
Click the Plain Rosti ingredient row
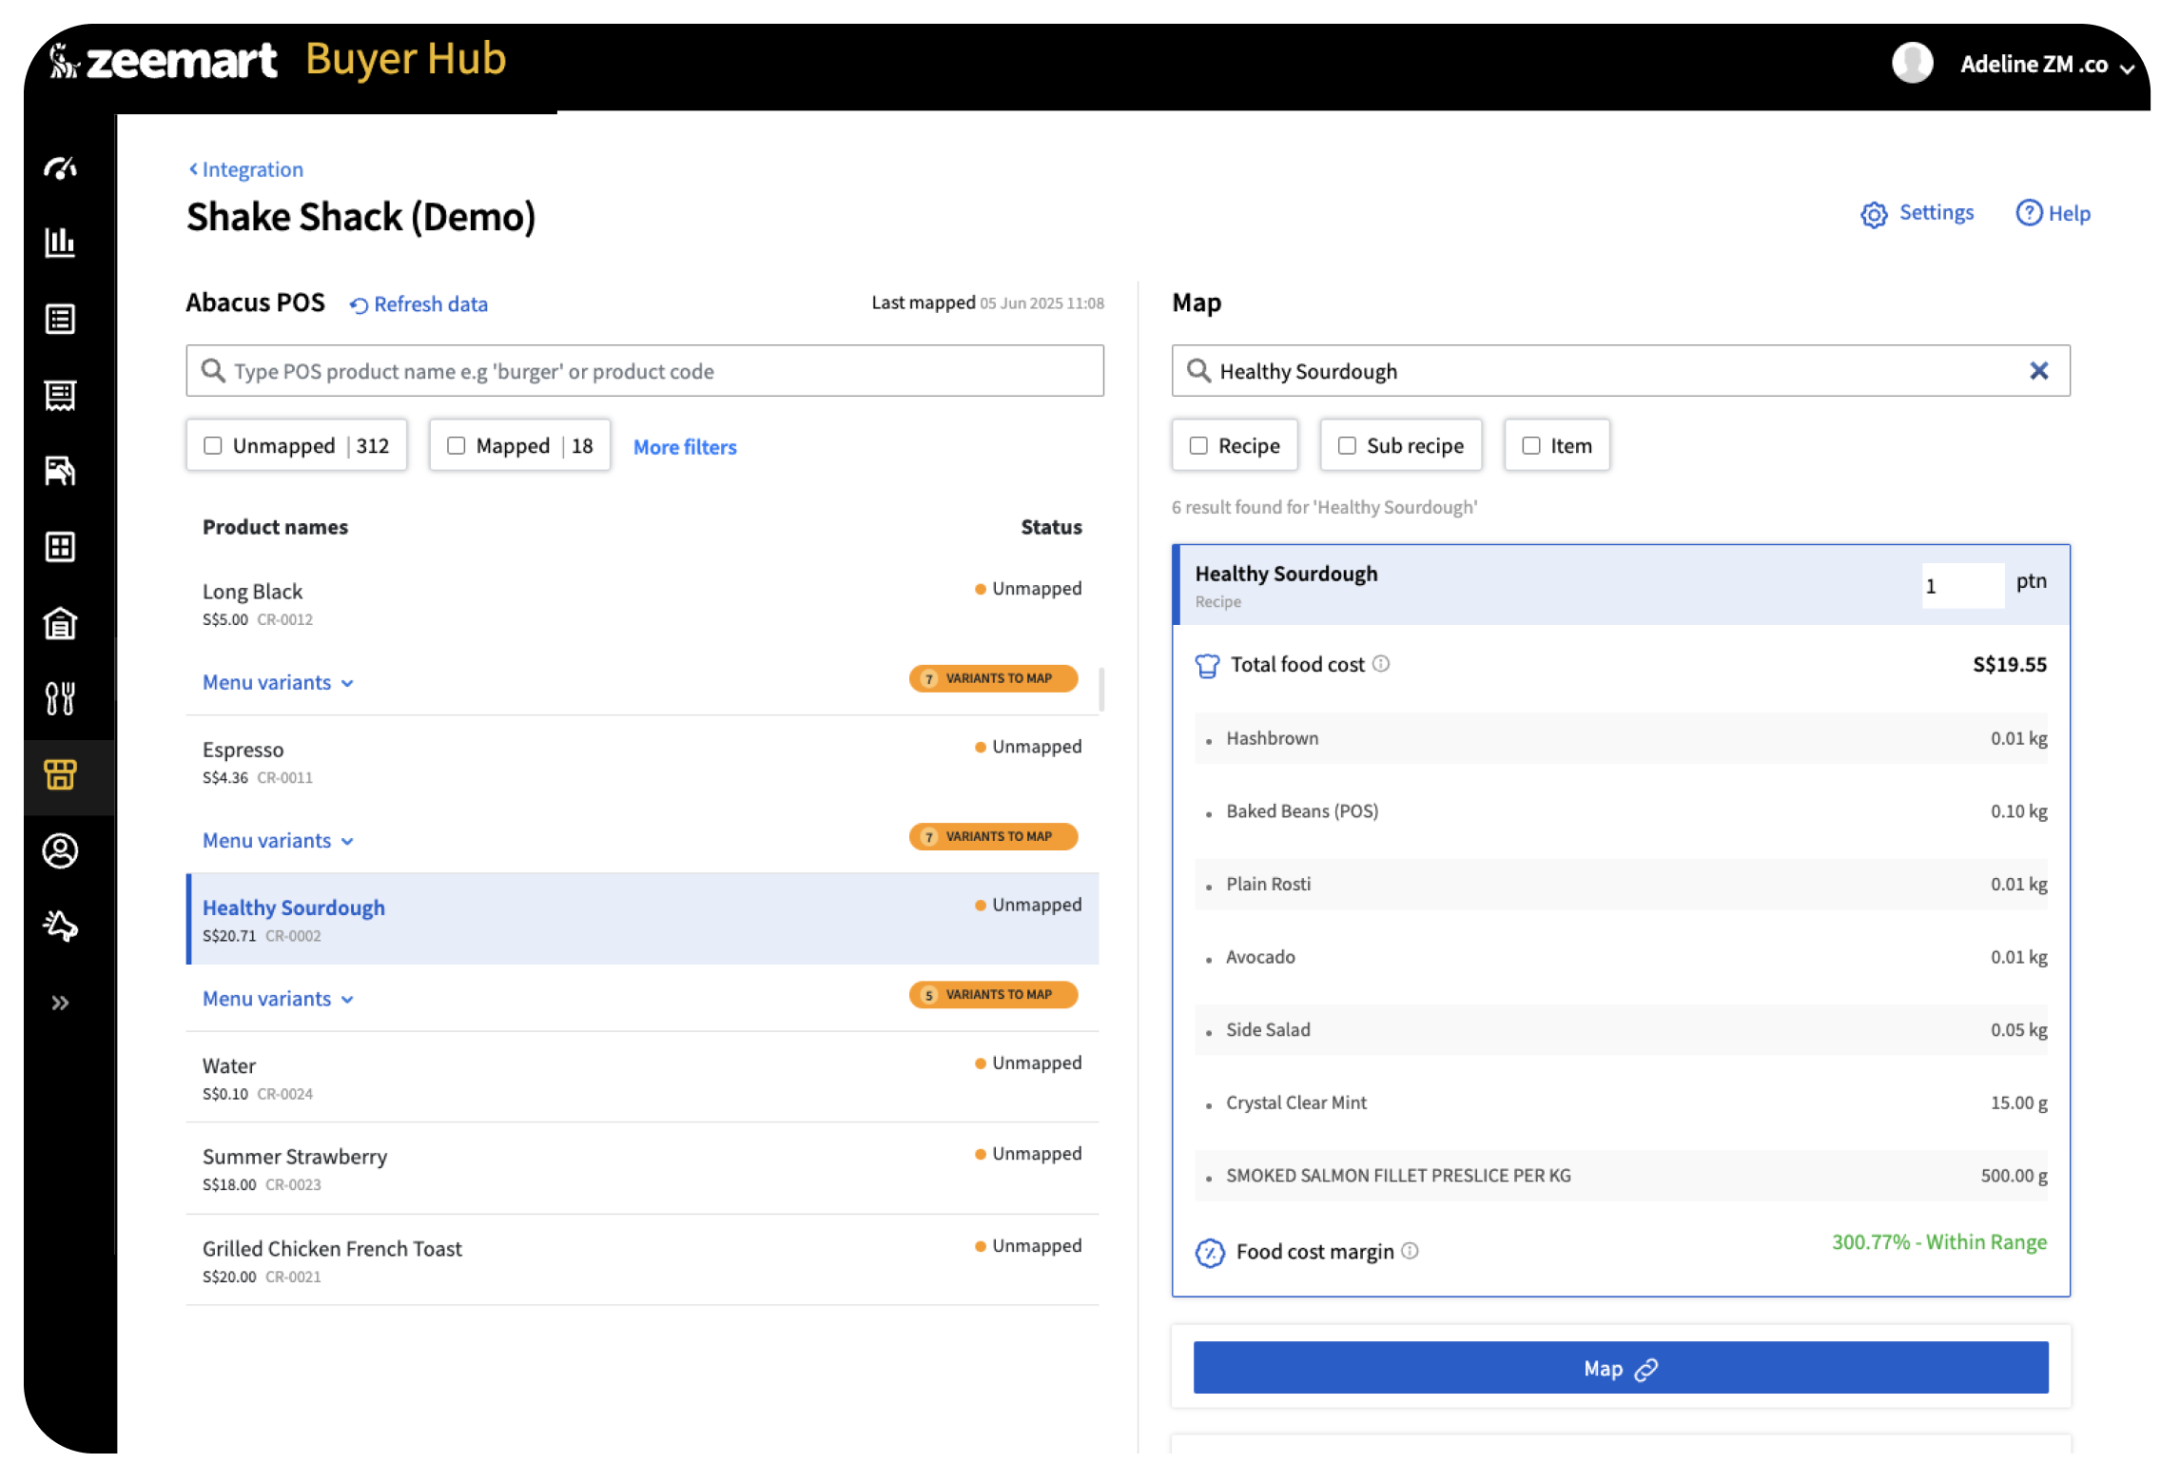[1621, 884]
